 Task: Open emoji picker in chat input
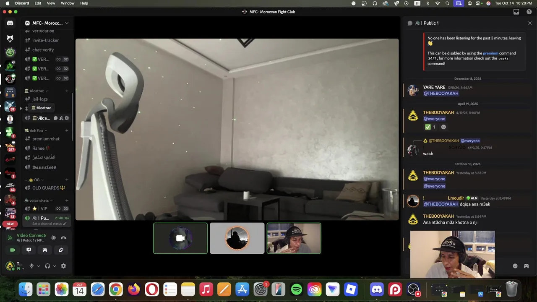[515, 266]
